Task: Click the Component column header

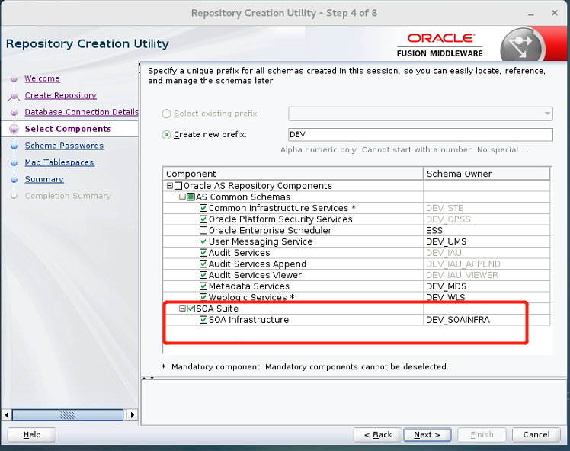Action: coord(293,174)
